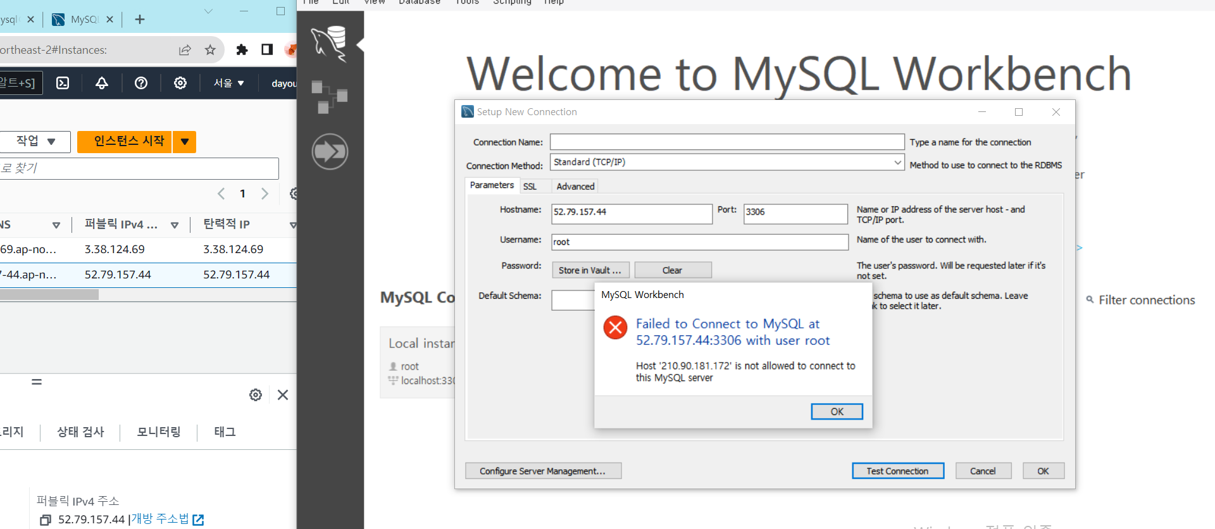Sort by the 탄력적 IP column arrow

292,225
